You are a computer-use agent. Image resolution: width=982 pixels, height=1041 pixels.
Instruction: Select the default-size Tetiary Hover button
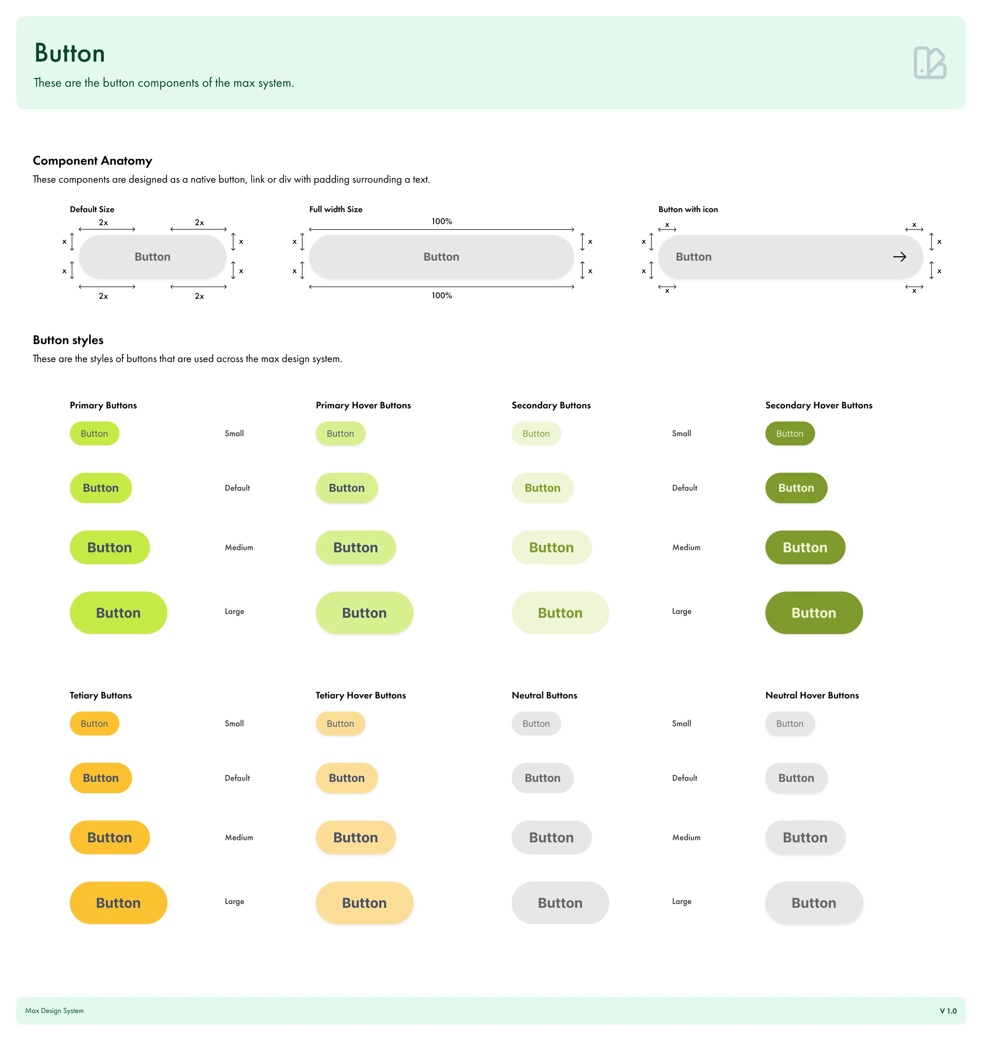(x=346, y=778)
